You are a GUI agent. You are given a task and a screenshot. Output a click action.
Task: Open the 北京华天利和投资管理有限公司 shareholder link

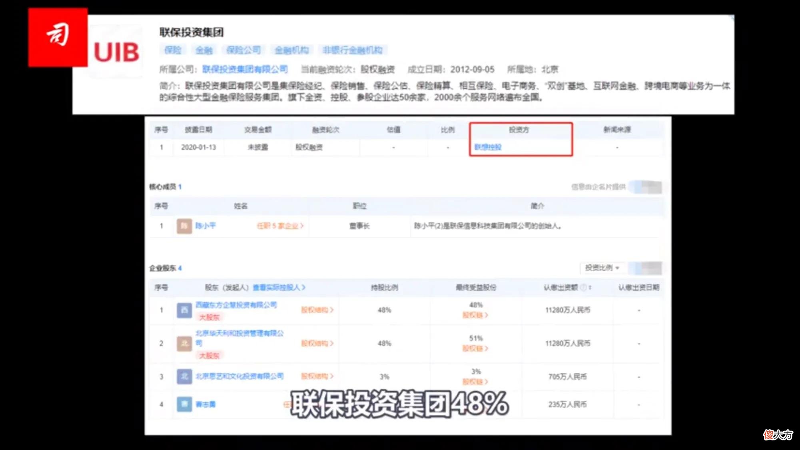pos(239,338)
